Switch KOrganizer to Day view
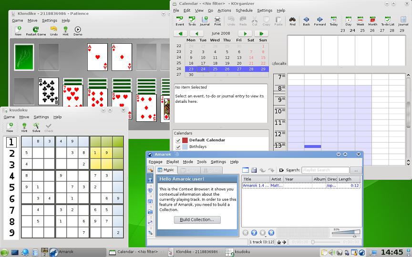This screenshot has width=412, height=257. pyautogui.click(x=349, y=21)
